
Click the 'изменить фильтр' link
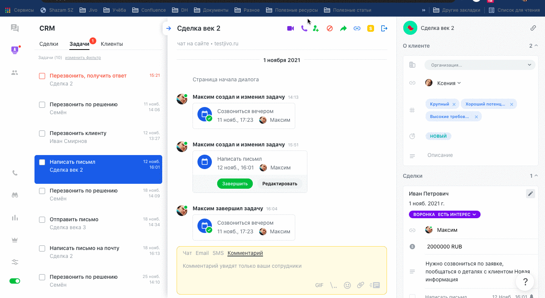click(x=83, y=58)
